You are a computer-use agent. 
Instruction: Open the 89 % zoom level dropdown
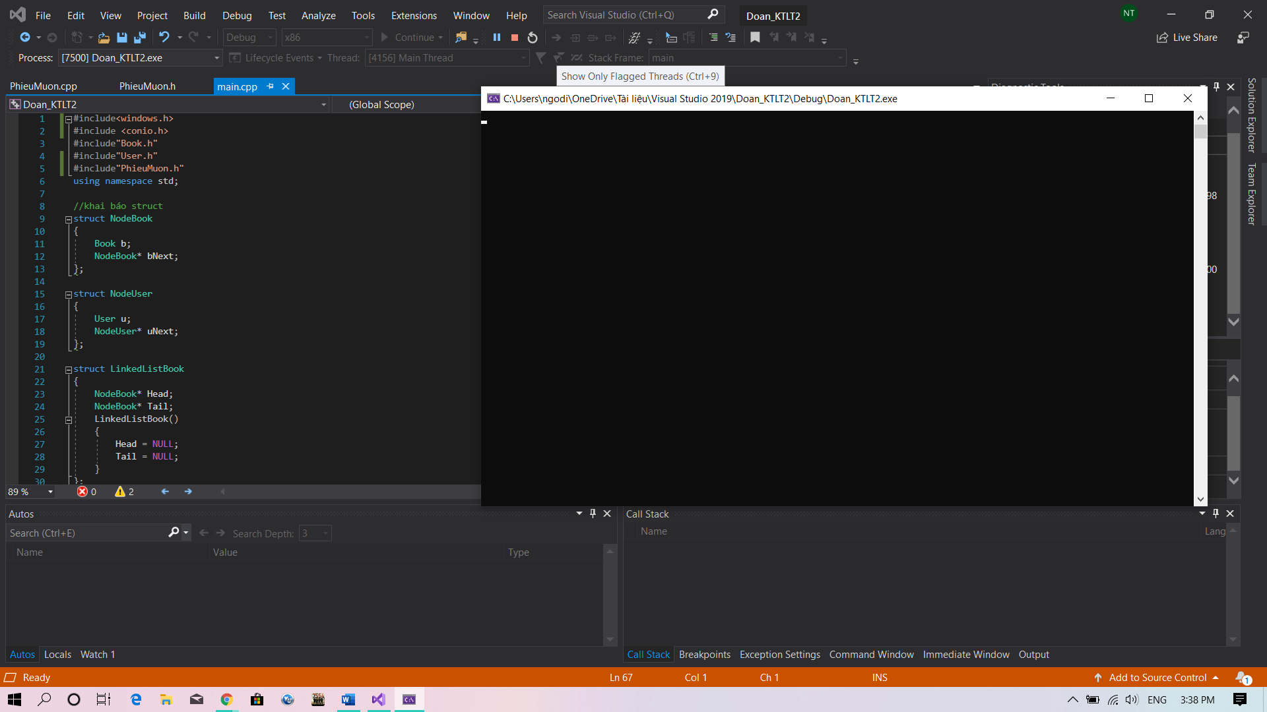[x=50, y=492]
